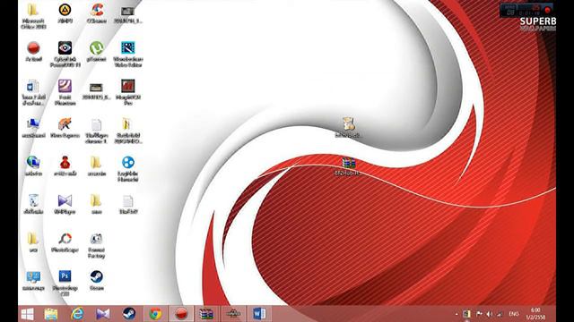574x322 pixels.
Task: Select the WinRAR archive file on the desktop
Action: coord(348,166)
